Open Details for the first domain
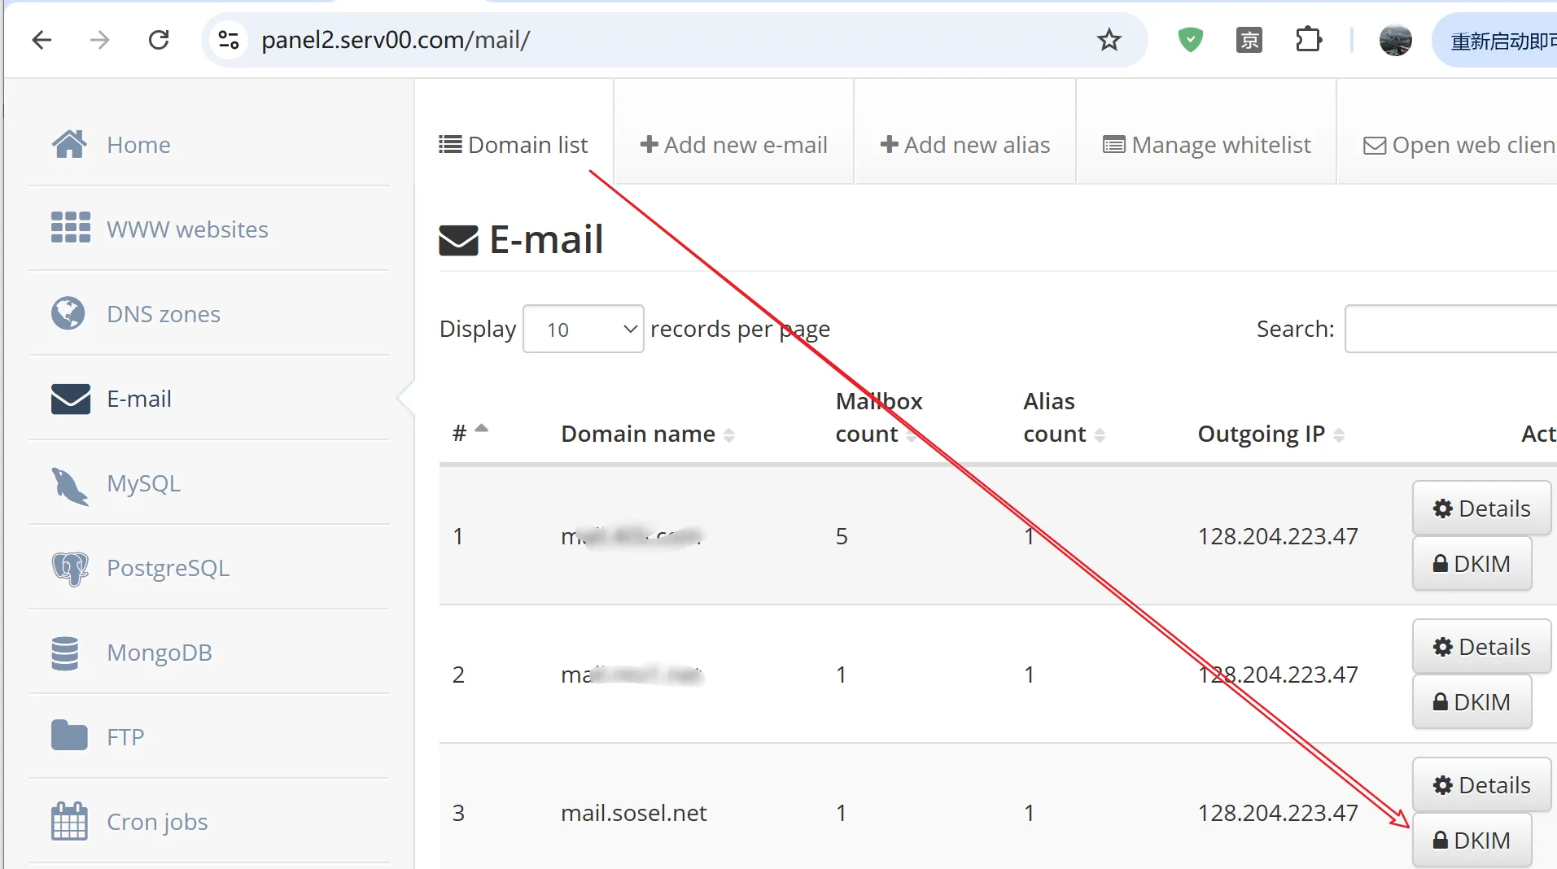This screenshot has height=869, width=1557. [1481, 509]
